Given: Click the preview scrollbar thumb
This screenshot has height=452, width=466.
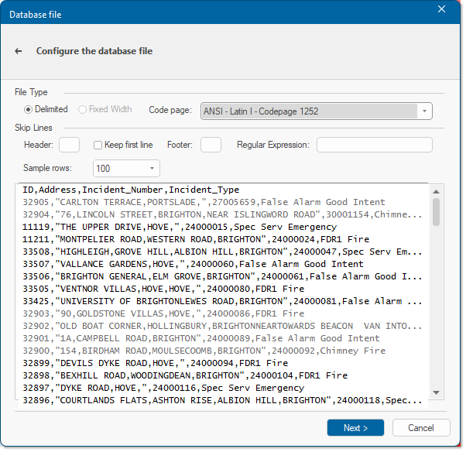Looking at the screenshot, I should point(436,212).
